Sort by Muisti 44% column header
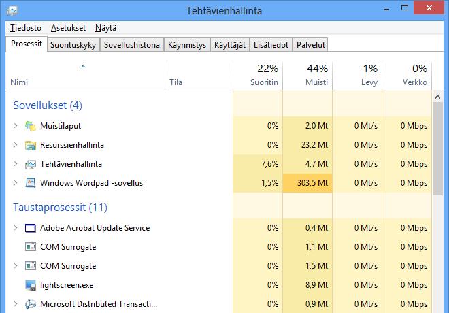This screenshot has width=449, height=313. pyautogui.click(x=307, y=76)
